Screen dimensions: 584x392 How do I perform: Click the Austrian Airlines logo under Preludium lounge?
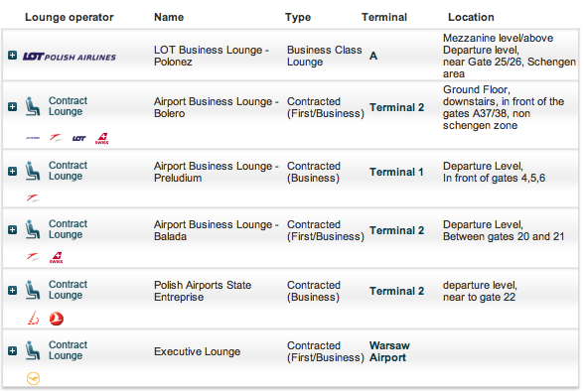pyautogui.click(x=33, y=198)
